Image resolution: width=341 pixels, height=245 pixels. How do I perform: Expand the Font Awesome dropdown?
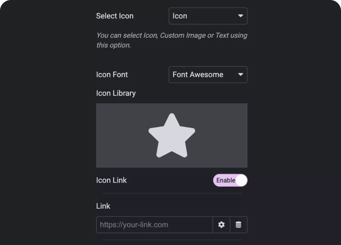click(208, 75)
